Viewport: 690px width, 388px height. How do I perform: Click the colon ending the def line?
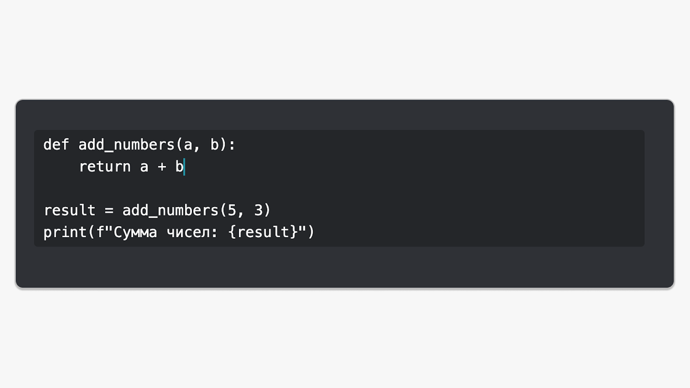pos(232,146)
